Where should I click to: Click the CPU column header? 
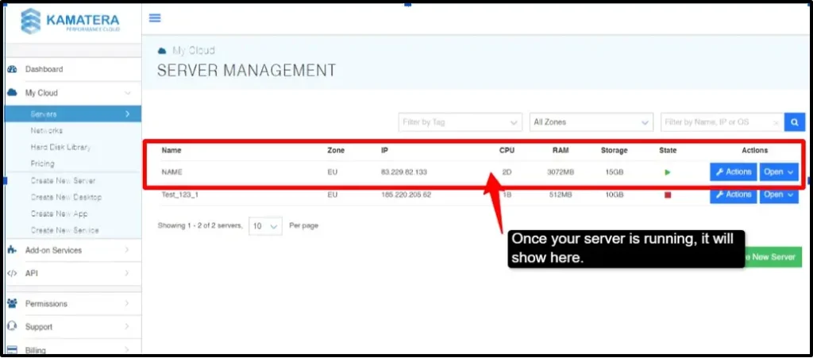click(507, 151)
